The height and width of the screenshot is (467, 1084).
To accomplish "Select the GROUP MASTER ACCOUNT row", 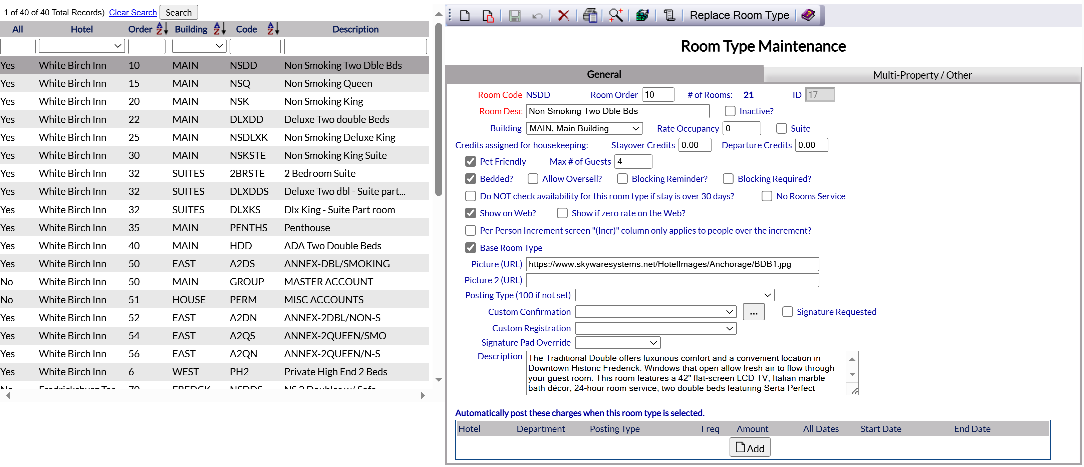I will click(x=214, y=282).
